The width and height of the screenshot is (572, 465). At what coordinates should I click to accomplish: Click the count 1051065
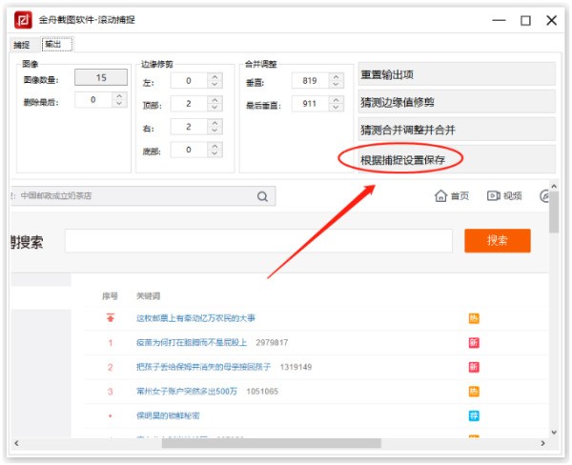(262, 392)
